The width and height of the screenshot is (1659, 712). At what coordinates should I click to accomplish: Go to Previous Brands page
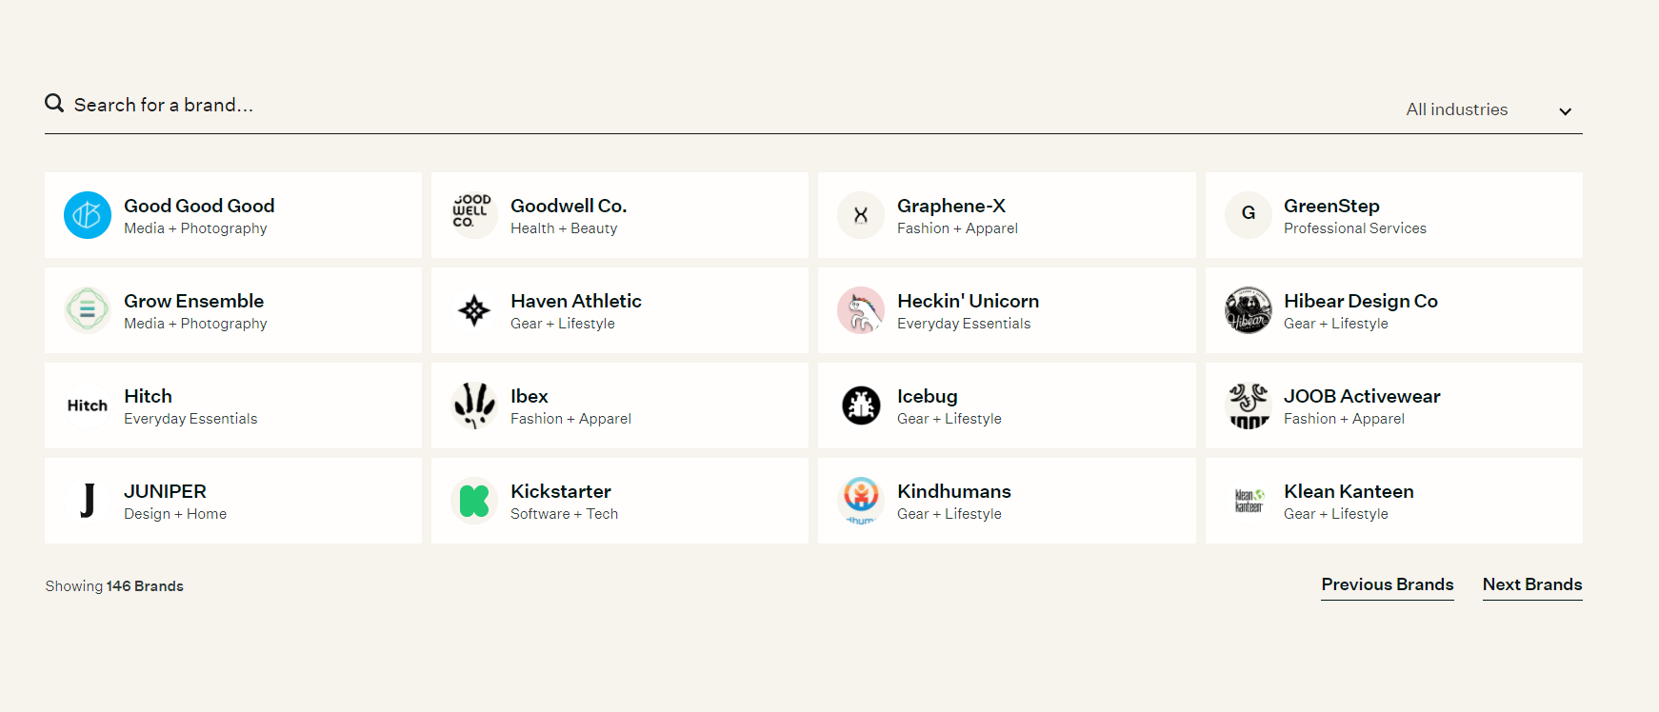click(1388, 584)
